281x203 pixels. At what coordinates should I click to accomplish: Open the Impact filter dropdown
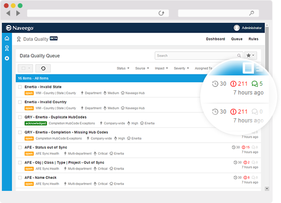click(x=162, y=68)
